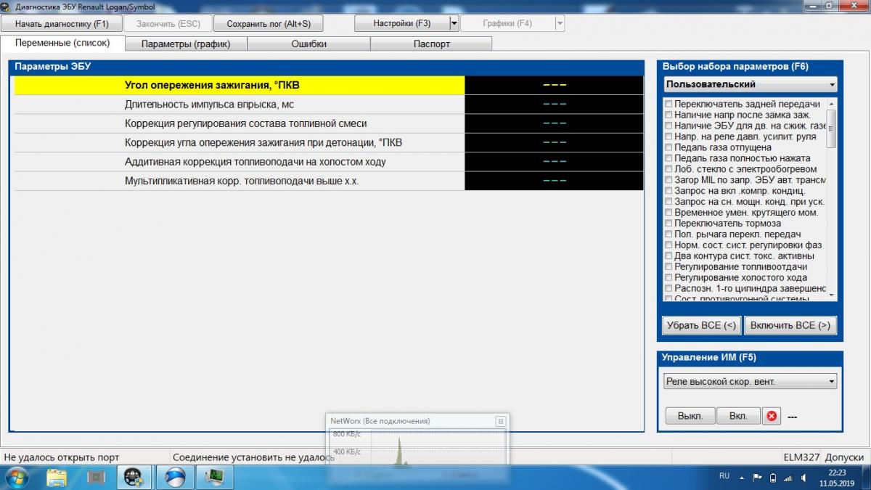Click the red stop icon in Управление ИМ

[x=772, y=416]
